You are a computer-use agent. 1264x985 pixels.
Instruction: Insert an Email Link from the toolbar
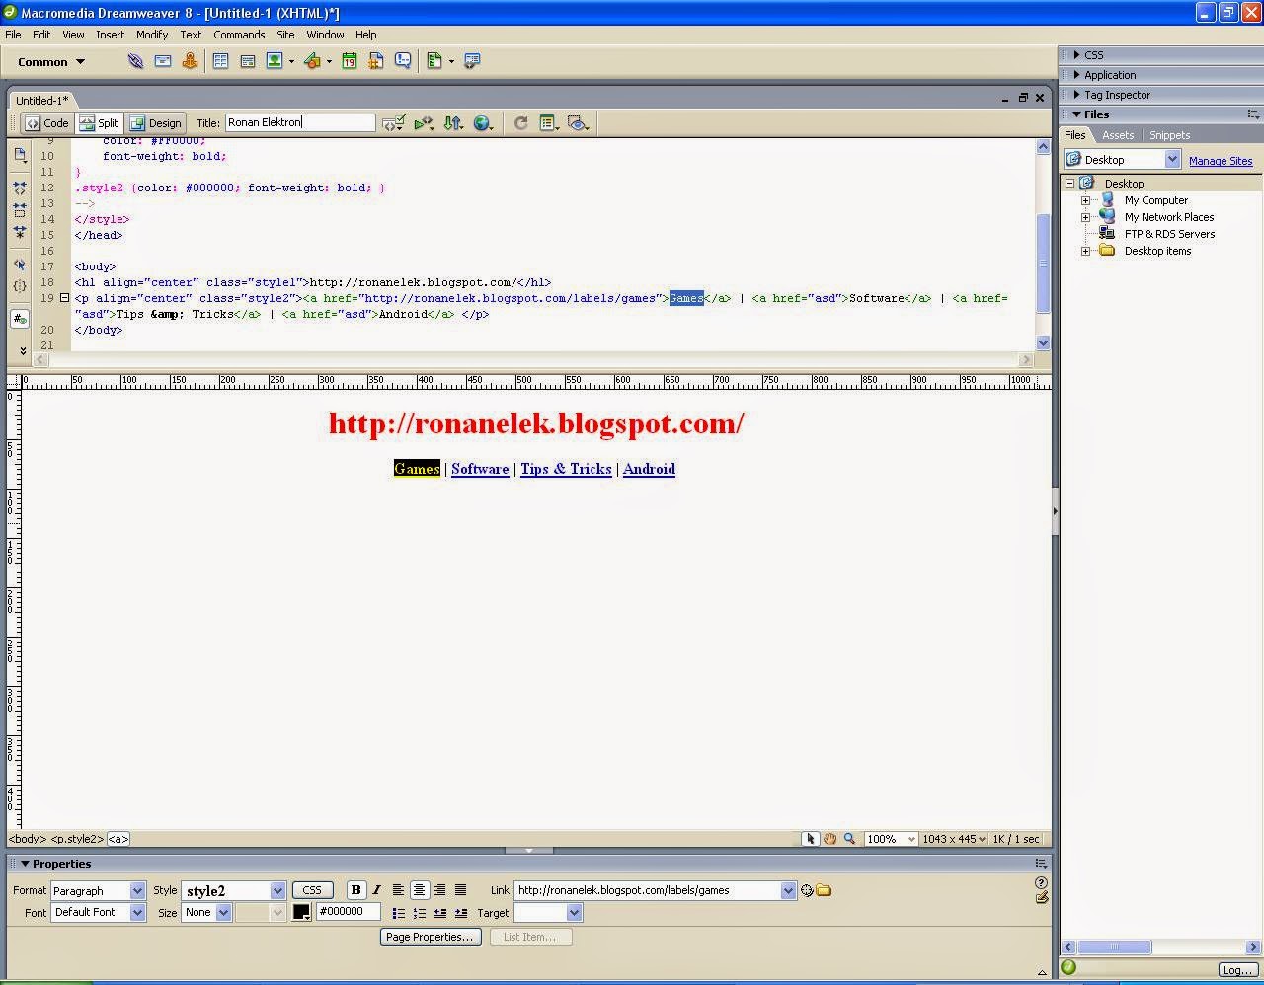click(163, 61)
